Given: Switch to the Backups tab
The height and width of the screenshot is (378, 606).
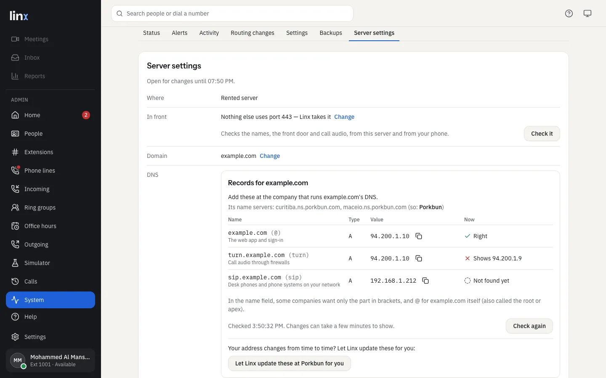Looking at the screenshot, I should (x=331, y=33).
